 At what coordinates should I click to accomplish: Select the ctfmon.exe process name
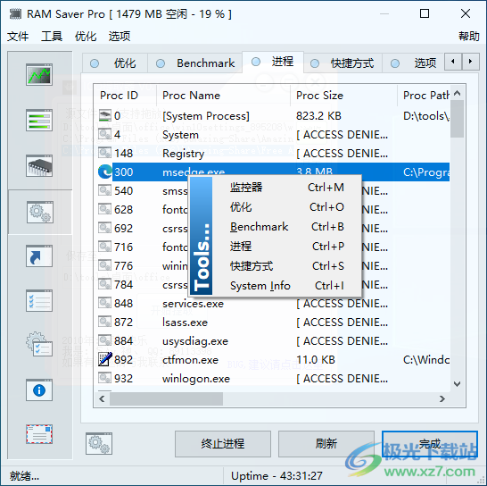coord(190,360)
